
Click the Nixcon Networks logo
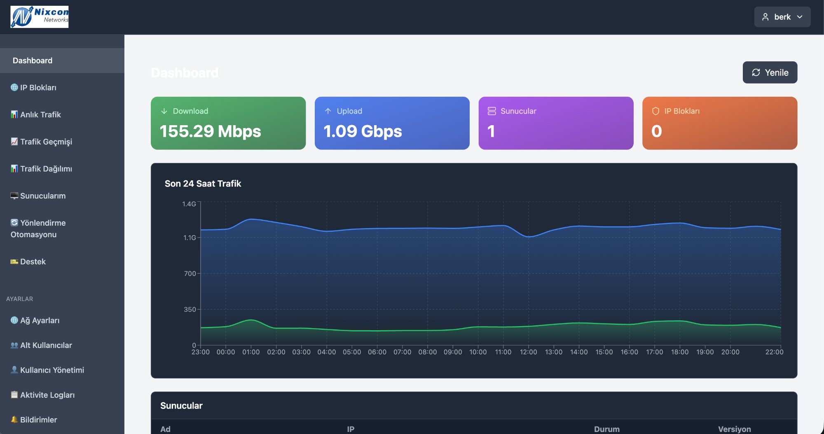pyautogui.click(x=40, y=16)
